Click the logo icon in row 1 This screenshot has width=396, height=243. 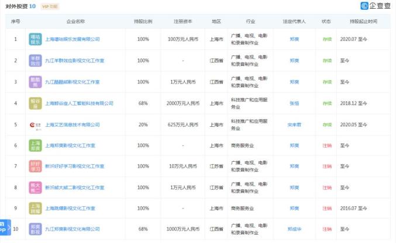pos(35,39)
